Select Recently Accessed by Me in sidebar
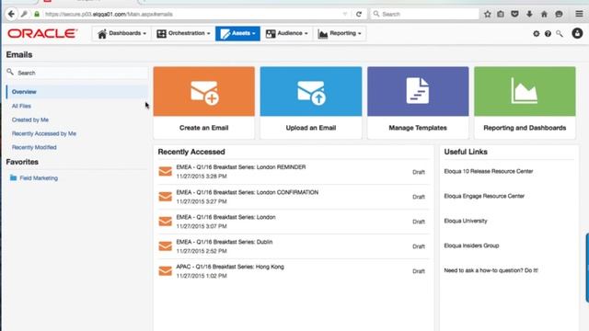This screenshot has height=331, width=589. [44, 133]
